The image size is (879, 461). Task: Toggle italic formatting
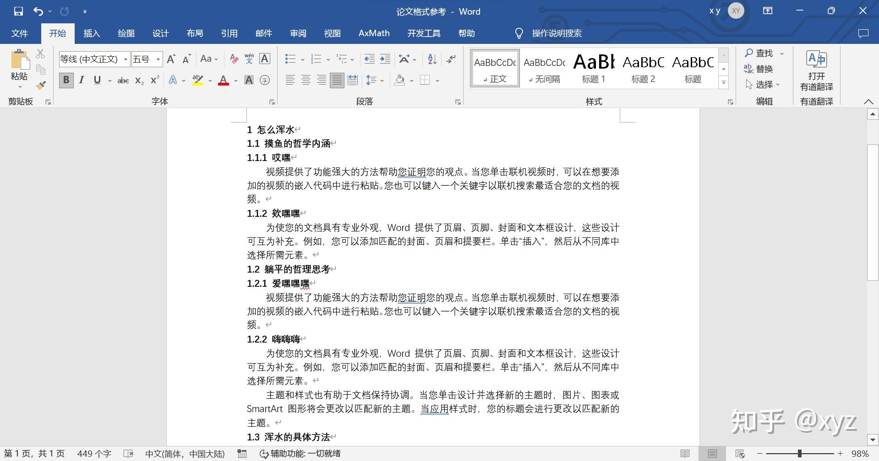coord(81,80)
